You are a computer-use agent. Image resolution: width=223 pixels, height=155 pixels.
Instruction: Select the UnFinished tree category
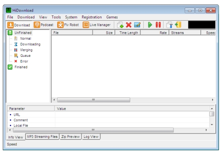[23, 33]
